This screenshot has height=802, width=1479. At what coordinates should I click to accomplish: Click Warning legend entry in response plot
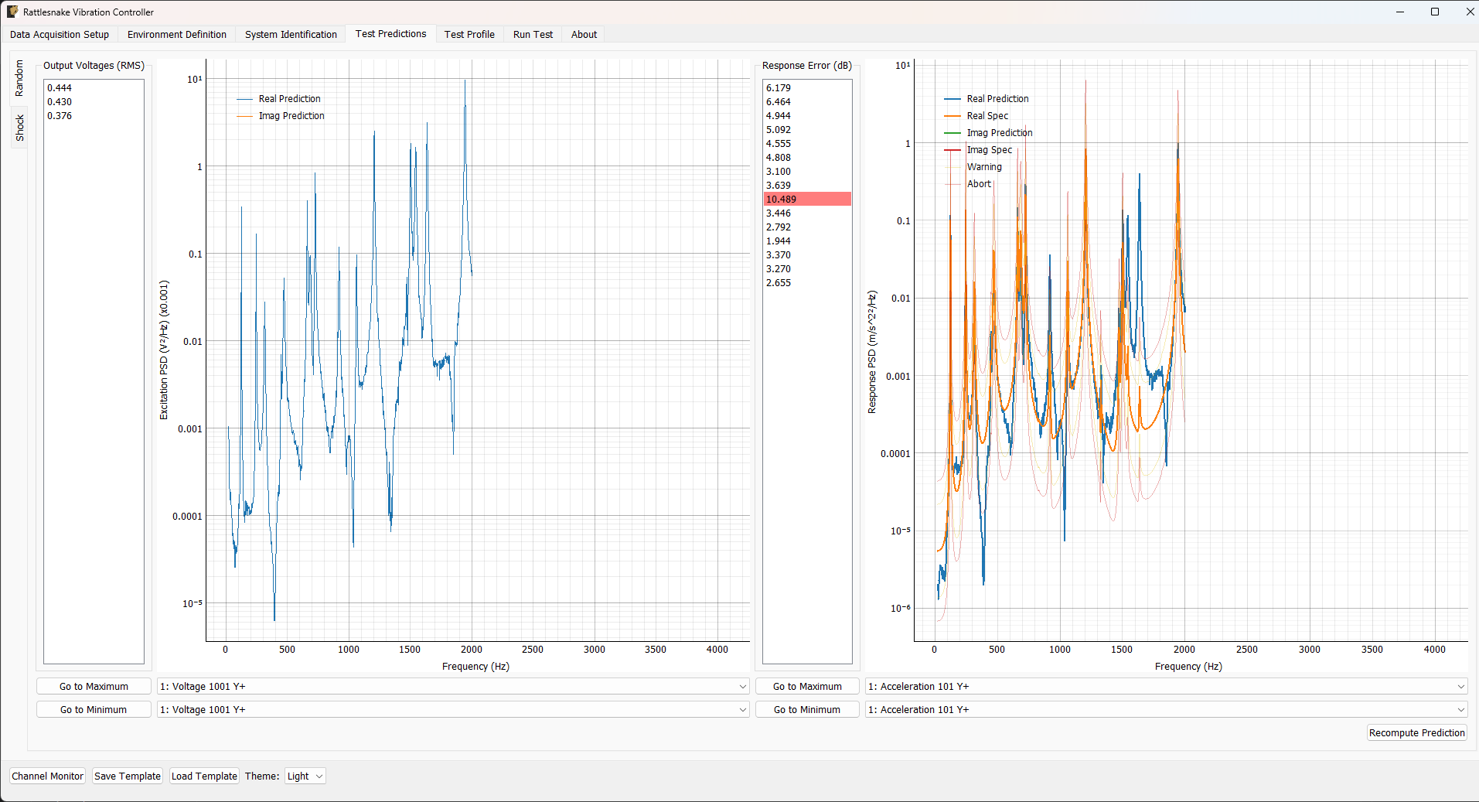973,167
